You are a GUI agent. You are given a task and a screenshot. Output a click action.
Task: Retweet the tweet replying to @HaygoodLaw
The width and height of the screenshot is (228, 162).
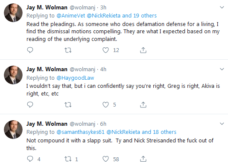[68, 105]
